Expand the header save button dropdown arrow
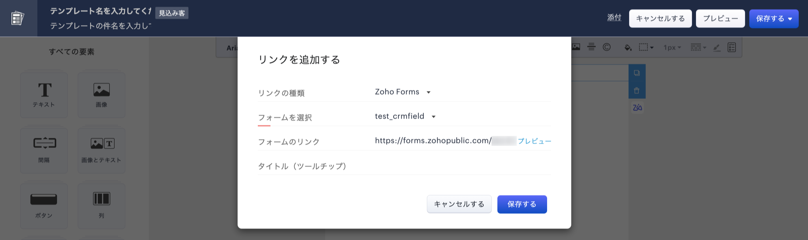 tap(790, 19)
